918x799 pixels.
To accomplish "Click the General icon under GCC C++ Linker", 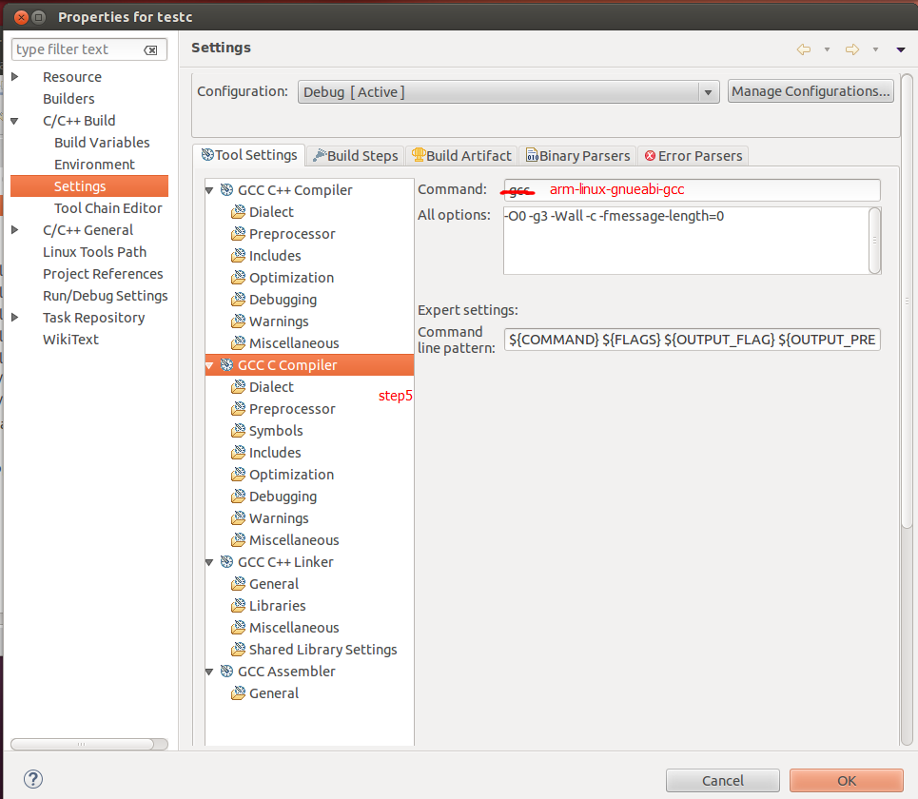I will pos(238,584).
